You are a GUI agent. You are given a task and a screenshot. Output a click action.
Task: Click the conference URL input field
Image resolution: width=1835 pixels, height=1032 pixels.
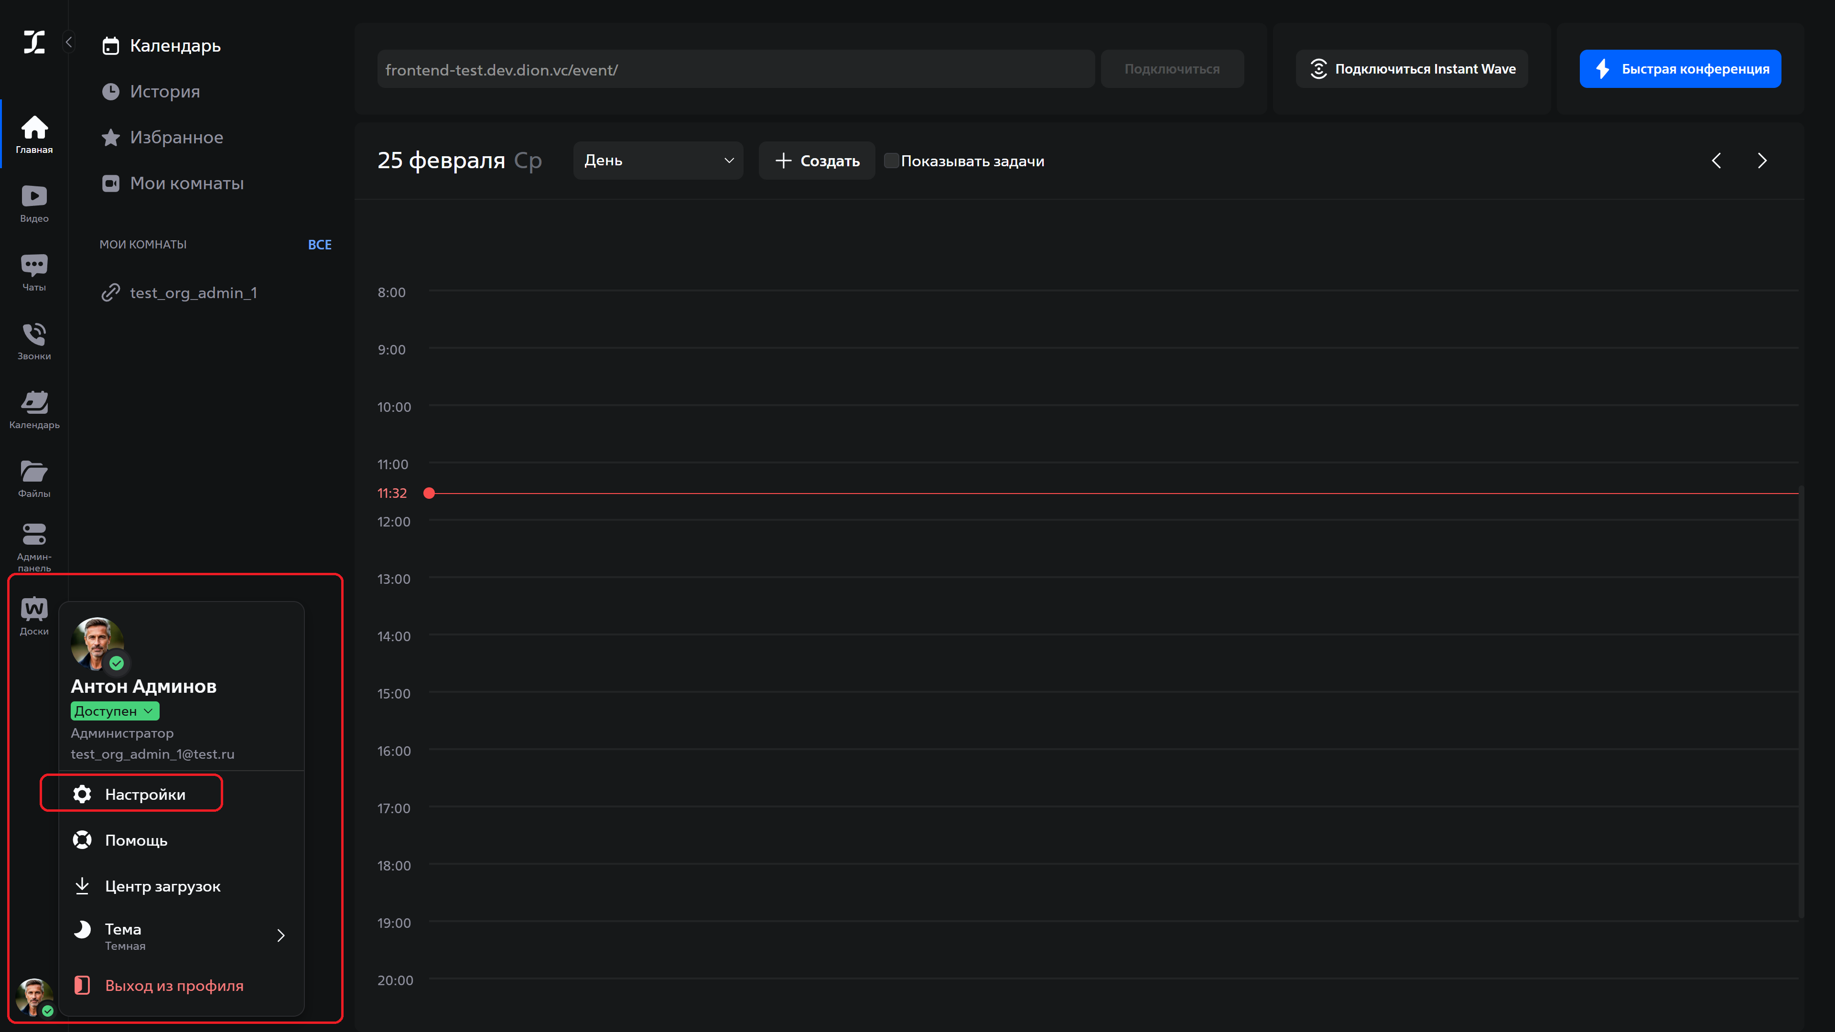pos(736,68)
